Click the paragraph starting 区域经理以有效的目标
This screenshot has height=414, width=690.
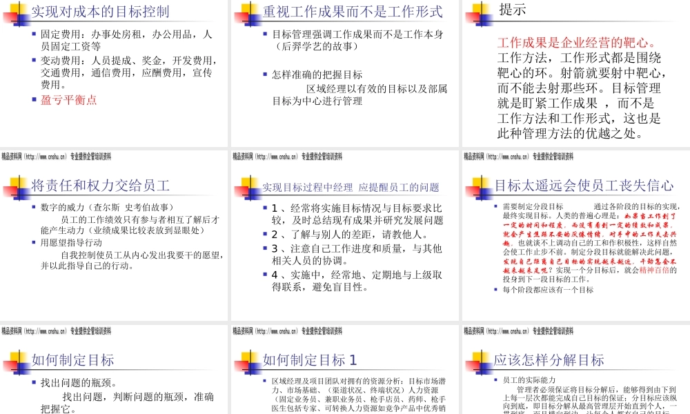pos(359,95)
